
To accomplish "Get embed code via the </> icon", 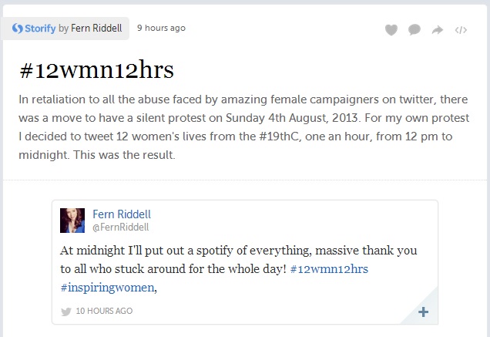I will pos(461,30).
